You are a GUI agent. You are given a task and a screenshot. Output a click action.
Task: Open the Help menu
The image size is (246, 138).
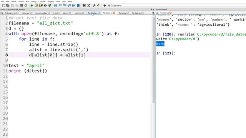pos(70,2)
